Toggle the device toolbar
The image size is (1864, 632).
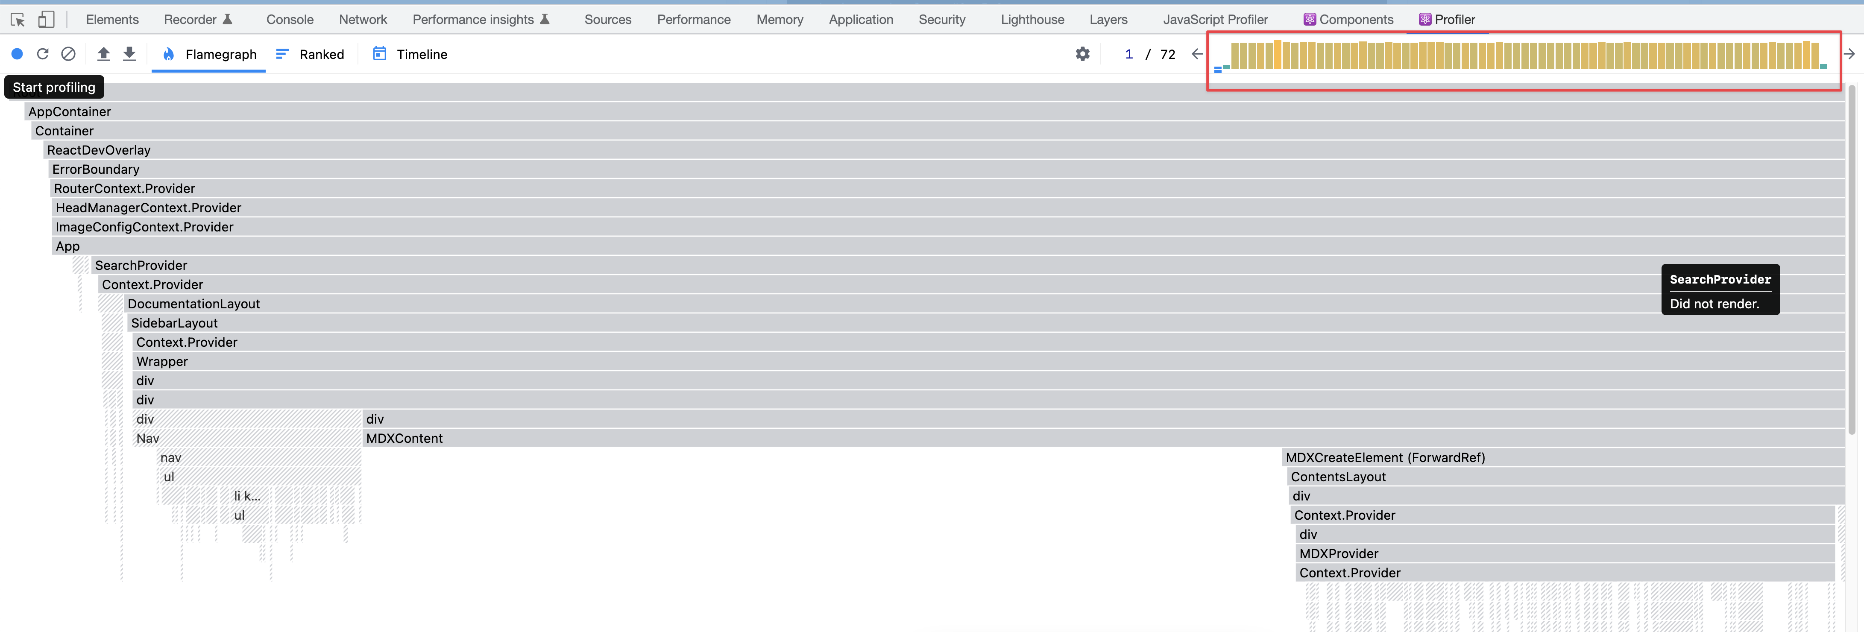click(x=46, y=20)
